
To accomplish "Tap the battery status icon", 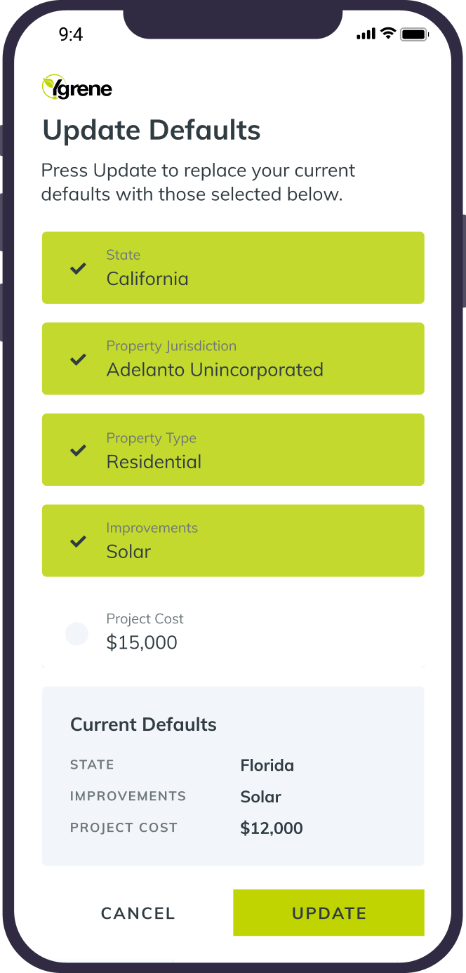I will [x=414, y=34].
